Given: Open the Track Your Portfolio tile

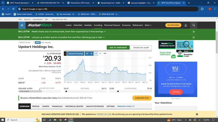Looking at the screenshot, I should point(167,54).
